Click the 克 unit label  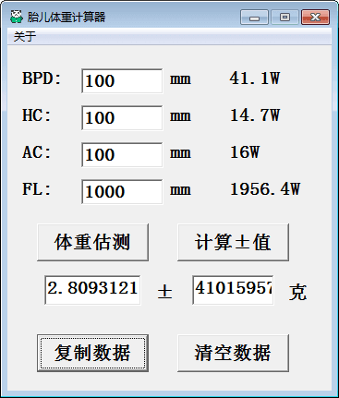point(297,292)
